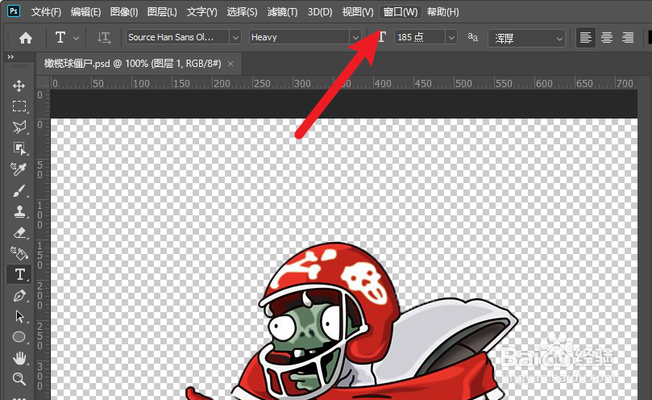The height and width of the screenshot is (400, 652).
Task: Open the 帮助(H) menu
Action: 442,12
